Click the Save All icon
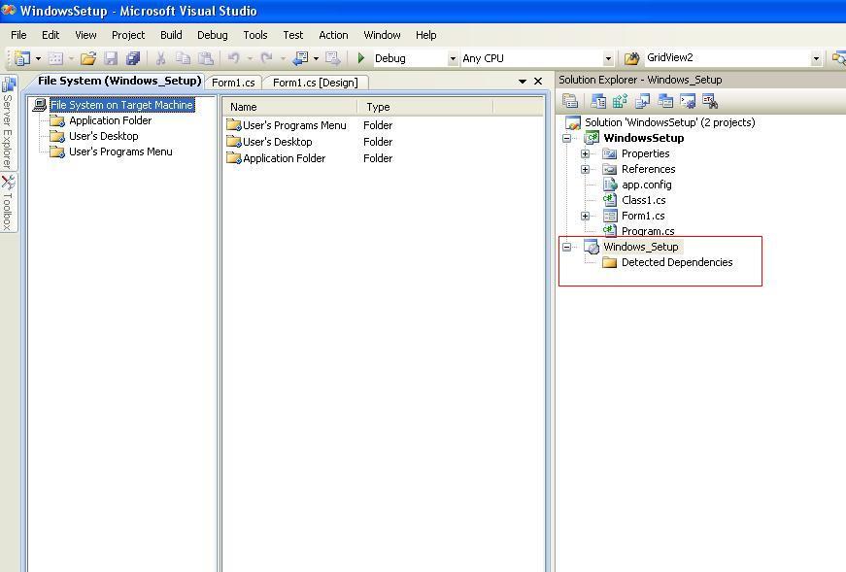The image size is (846, 572). coord(133,57)
